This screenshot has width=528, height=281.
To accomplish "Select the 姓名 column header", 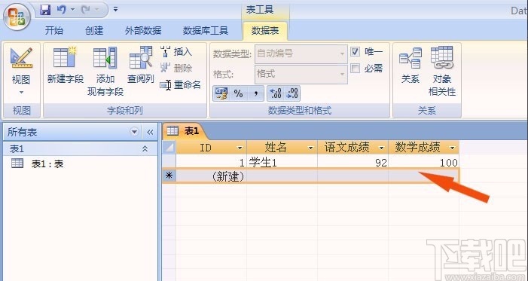I will [x=282, y=147].
